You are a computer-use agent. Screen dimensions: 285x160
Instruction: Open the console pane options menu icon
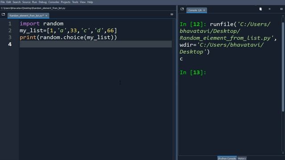pyautogui.click(x=281, y=9)
